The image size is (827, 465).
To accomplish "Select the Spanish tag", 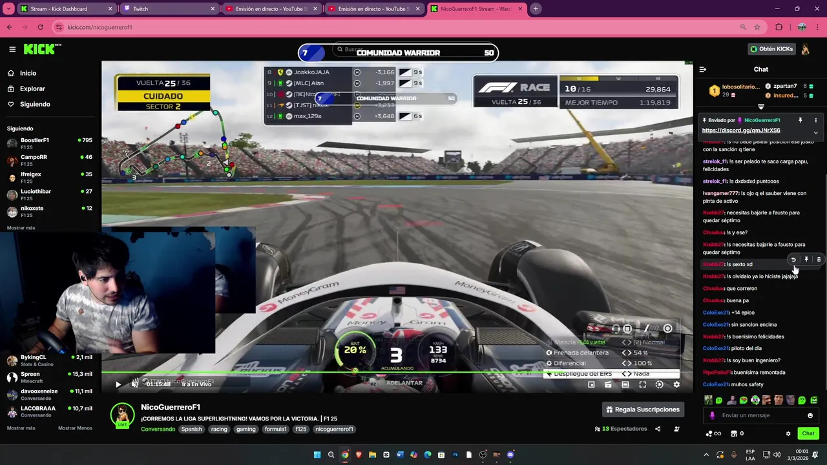I will point(191,429).
